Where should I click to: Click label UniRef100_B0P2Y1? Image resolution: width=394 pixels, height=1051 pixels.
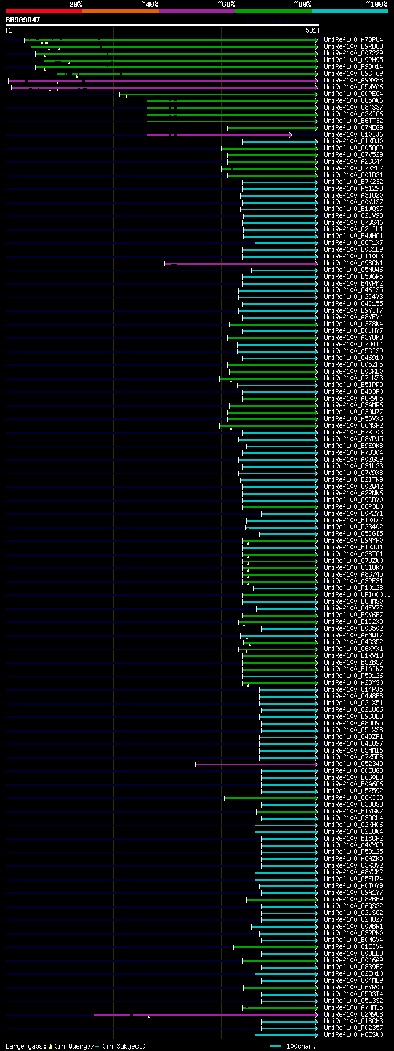click(353, 514)
